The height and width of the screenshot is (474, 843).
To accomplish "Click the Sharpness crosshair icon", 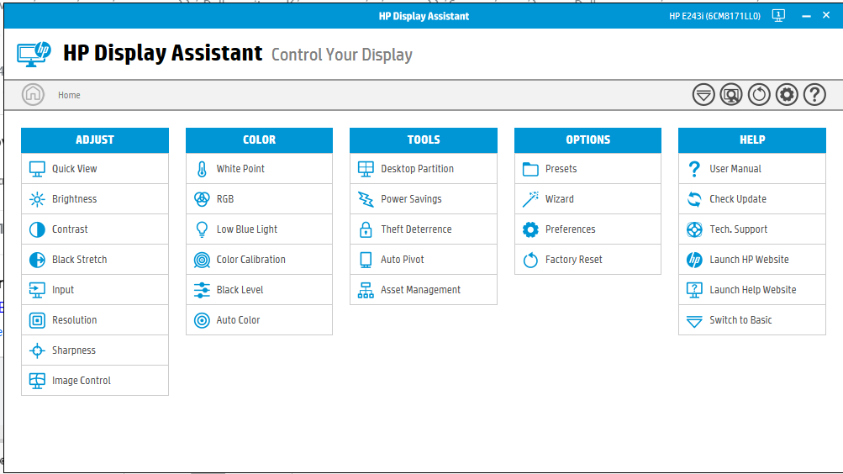I will [x=37, y=350].
